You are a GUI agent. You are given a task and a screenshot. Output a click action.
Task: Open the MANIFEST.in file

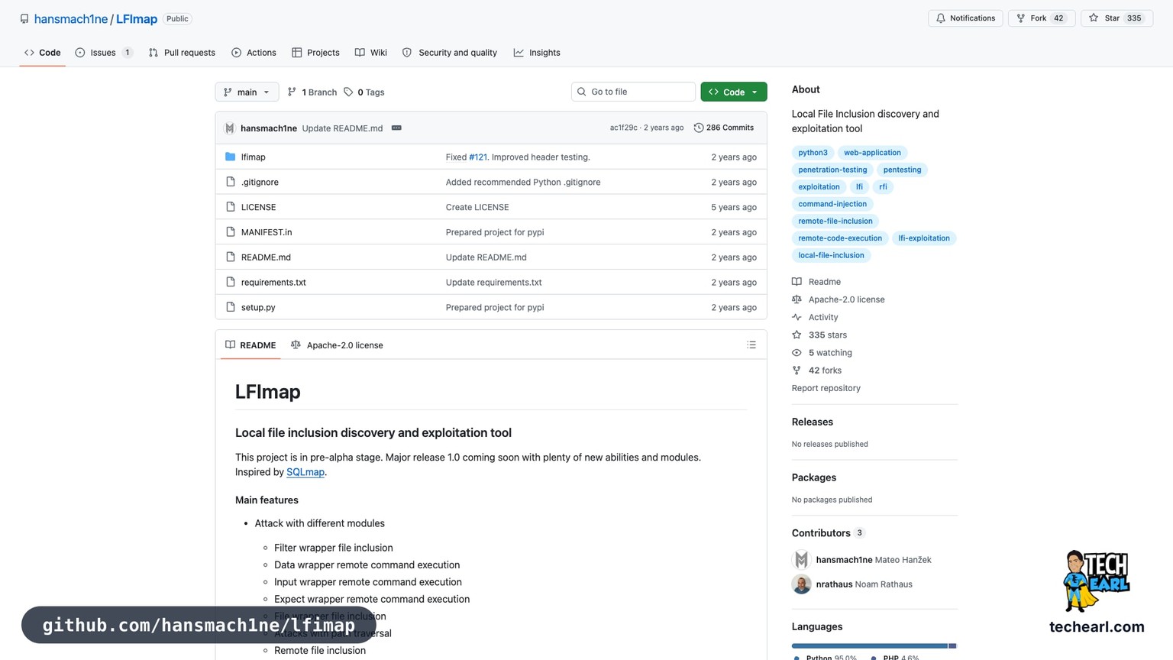(267, 232)
